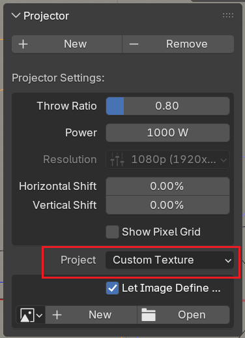Click the Throw Ratio slider at 0.80
The height and width of the screenshot is (338, 245).
(x=167, y=106)
